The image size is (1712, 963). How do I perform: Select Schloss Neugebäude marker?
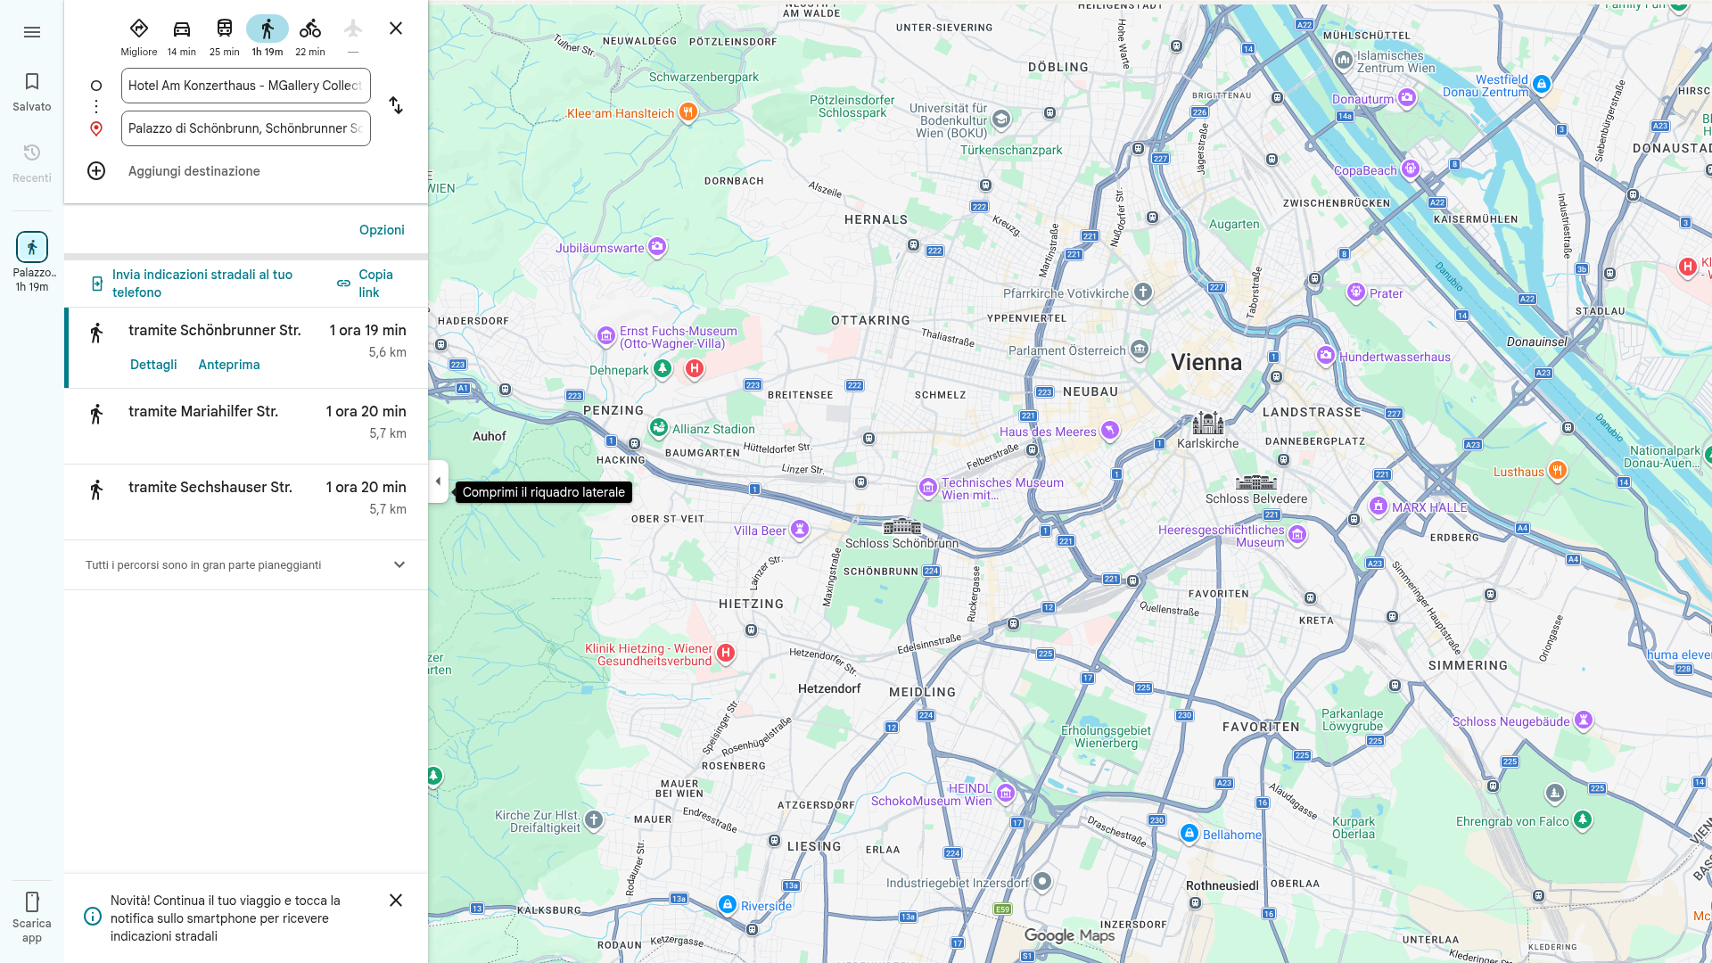click(x=1583, y=720)
